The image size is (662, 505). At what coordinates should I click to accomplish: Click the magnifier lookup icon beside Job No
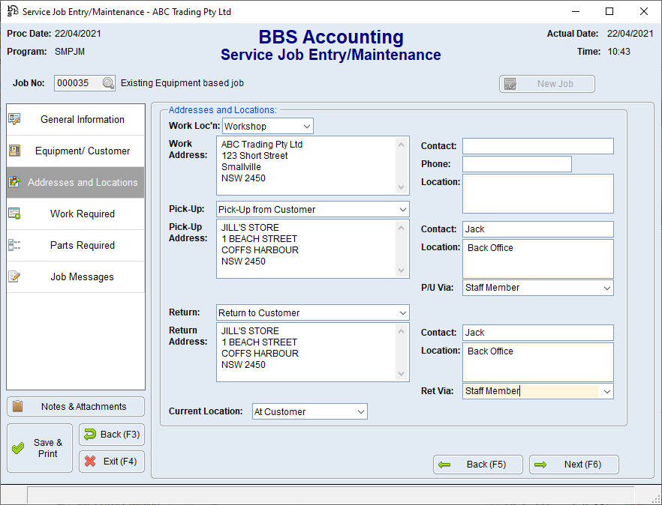pyautogui.click(x=108, y=83)
